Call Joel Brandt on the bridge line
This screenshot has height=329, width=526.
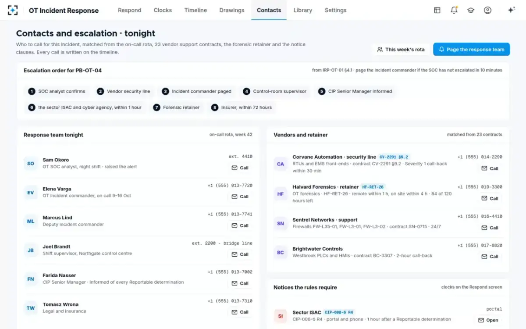[x=240, y=254]
